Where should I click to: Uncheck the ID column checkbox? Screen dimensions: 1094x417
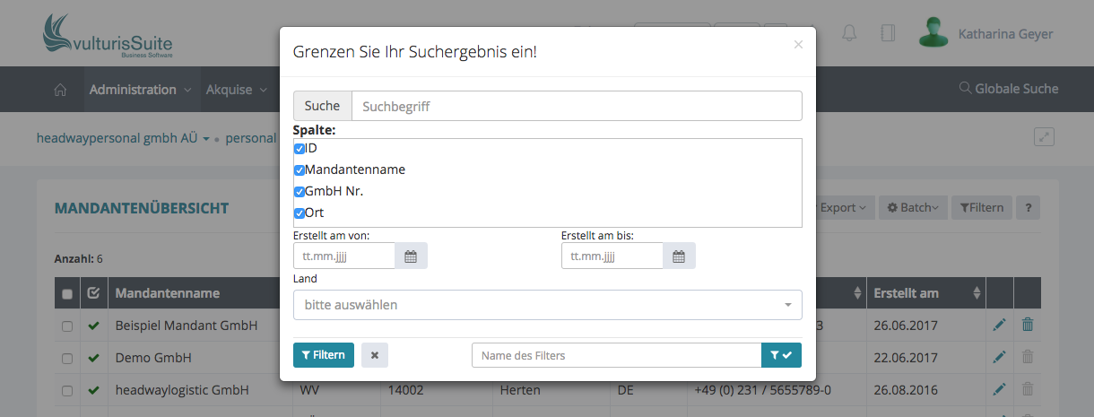pyautogui.click(x=300, y=149)
